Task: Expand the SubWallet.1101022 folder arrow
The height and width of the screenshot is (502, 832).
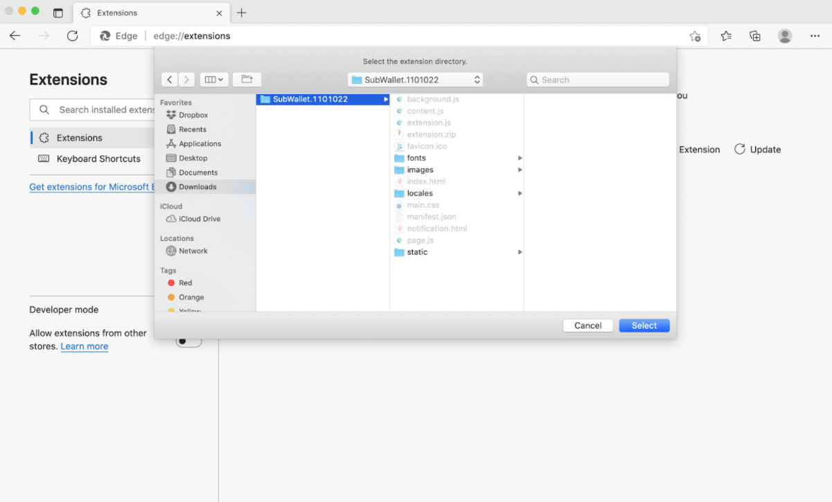Action: point(386,99)
